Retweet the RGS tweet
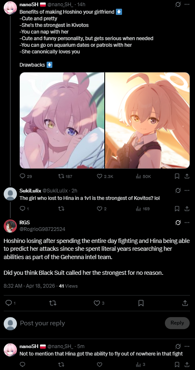Image resolution: width=195 pixels, height=370 pixels. 53,303
